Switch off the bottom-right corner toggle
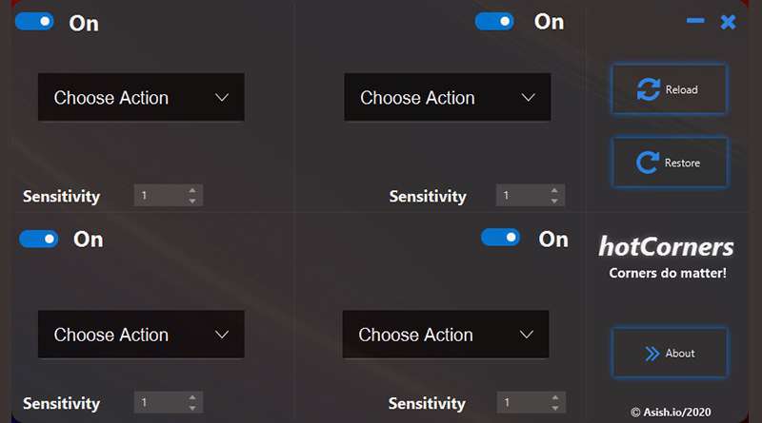 click(x=500, y=238)
